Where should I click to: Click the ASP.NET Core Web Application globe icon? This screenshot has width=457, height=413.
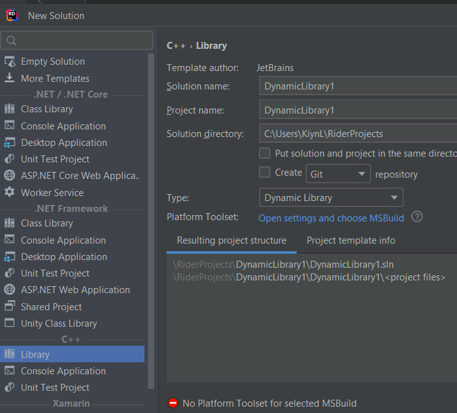tap(10, 176)
